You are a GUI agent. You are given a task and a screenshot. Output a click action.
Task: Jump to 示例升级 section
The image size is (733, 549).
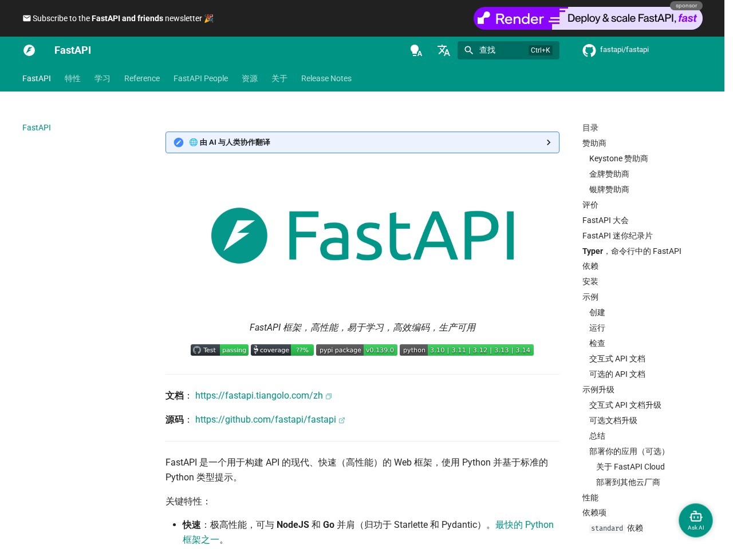(598, 389)
